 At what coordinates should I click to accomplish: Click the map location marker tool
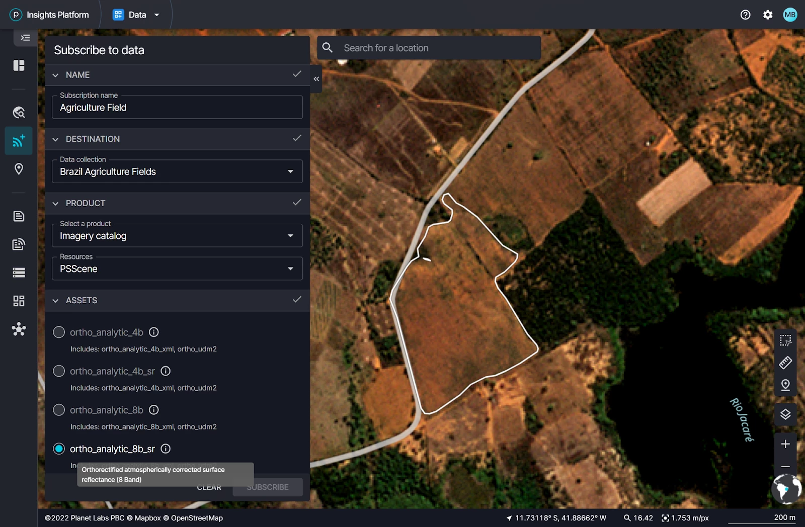point(785,385)
